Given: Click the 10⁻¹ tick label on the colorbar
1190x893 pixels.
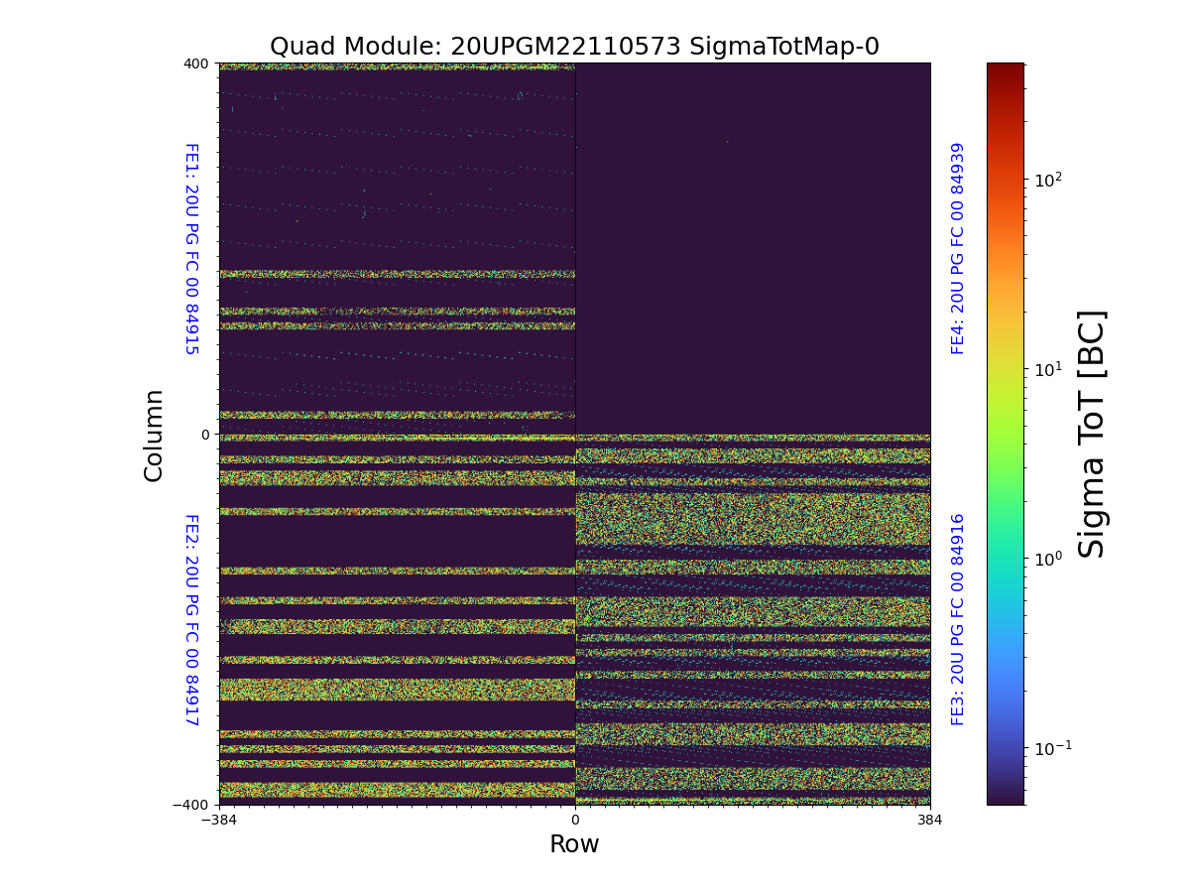Looking at the screenshot, I should click(x=1052, y=747).
